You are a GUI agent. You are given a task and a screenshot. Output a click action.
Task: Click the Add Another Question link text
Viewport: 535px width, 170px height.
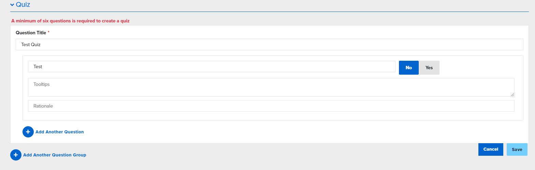coord(60,132)
